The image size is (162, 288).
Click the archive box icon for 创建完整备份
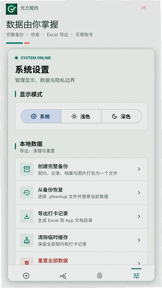tap(27, 169)
